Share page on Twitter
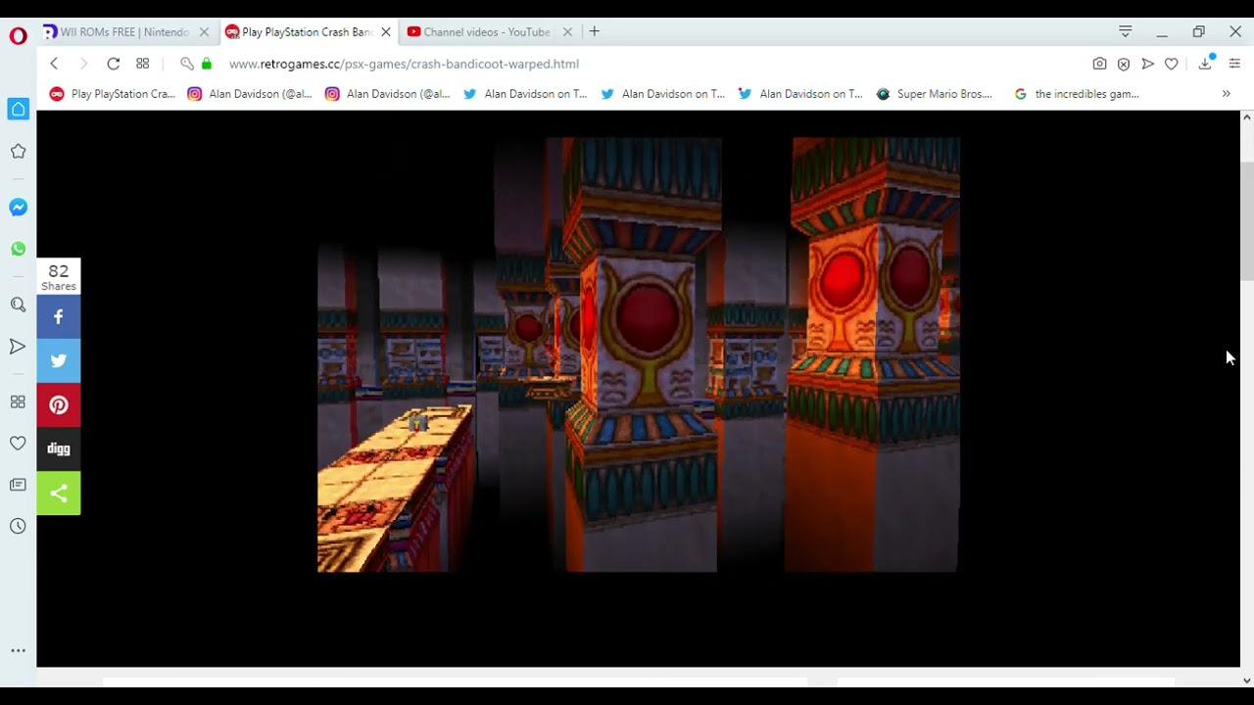This screenshot has height=705, width=1254. 59,360
